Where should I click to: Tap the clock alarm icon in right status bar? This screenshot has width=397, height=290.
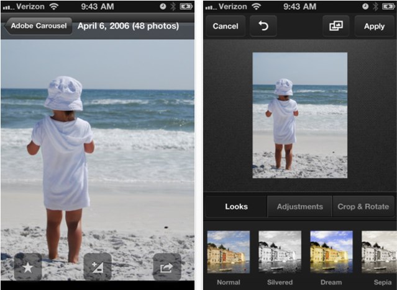coord(365,6)
